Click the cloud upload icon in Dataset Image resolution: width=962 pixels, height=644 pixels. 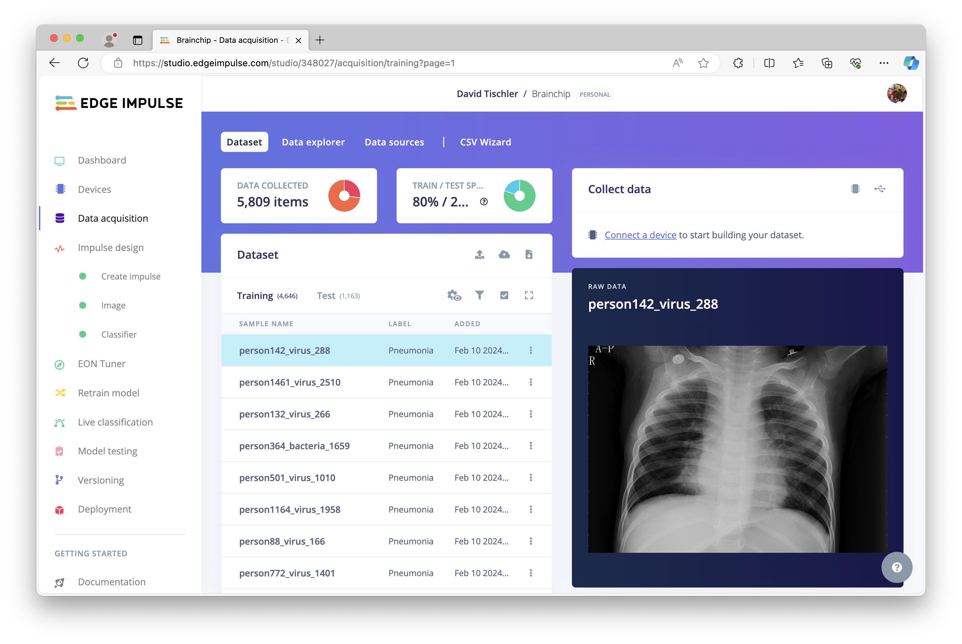click(503, 254)
